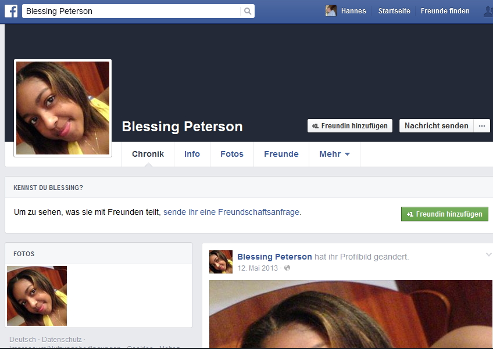The height and width of the screenshot is (349, 493).
Task: Click the green Freundin hinzufügen button
Action: 444,214
